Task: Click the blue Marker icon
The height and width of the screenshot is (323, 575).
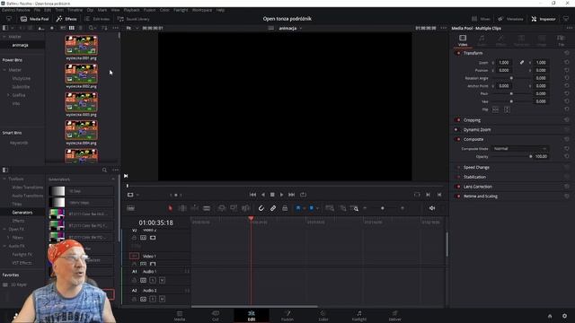Action: click(x=312, y=208)
